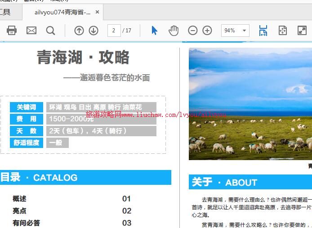Viewport: 312px width, 228px height.
Task: Click the 亮点 catalog entry
Action: click(19, 211)
